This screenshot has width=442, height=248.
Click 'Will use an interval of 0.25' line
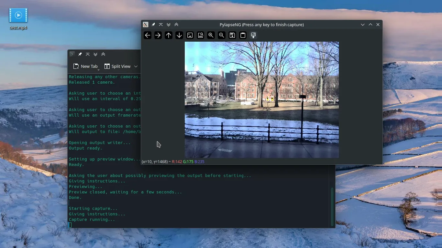coord(105,99)
